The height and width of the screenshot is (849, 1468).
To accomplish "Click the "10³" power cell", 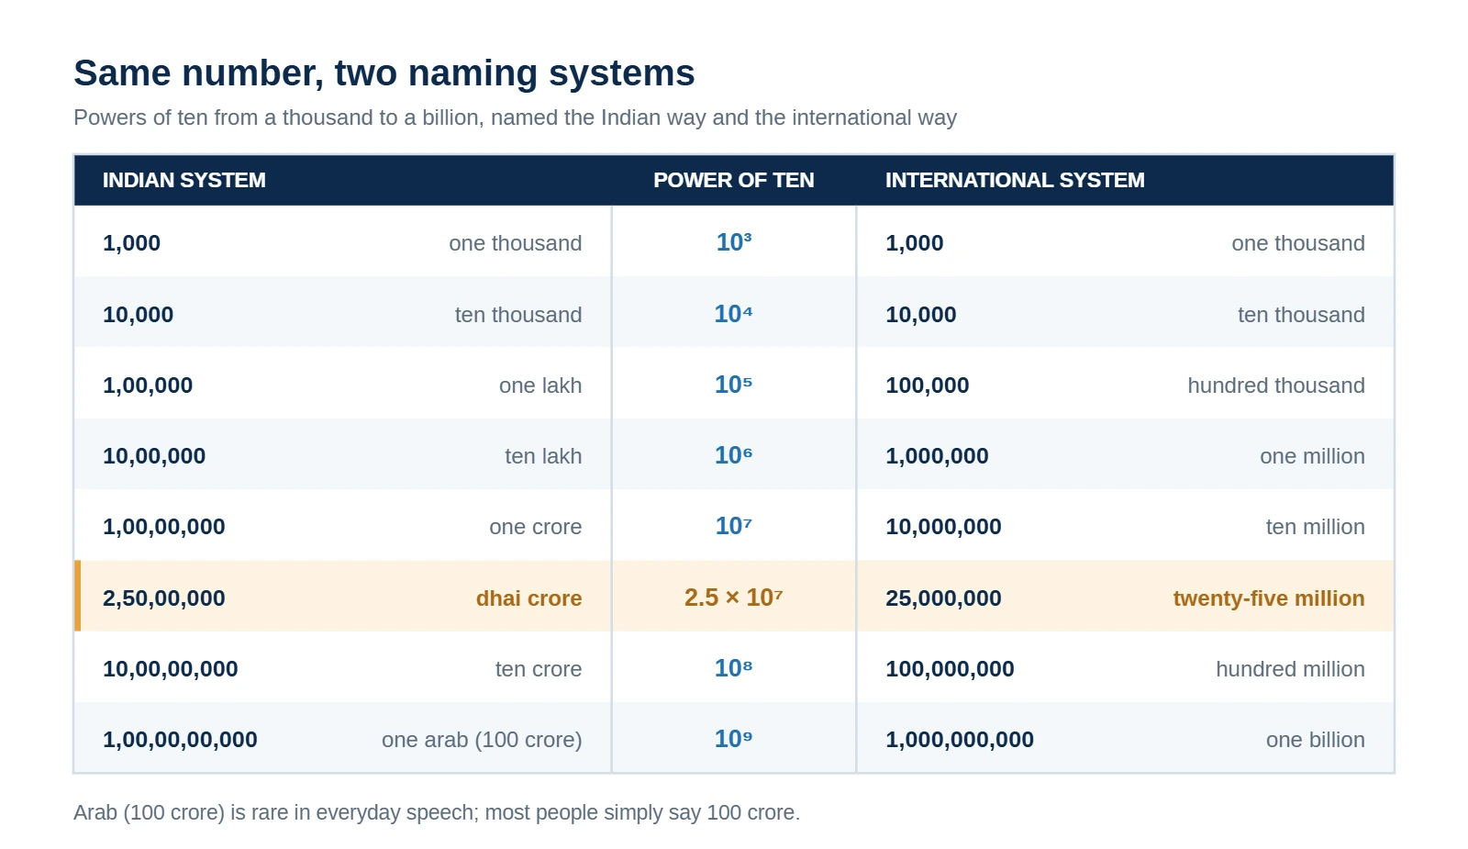I will pyautogui.click(x=734, y=242).
